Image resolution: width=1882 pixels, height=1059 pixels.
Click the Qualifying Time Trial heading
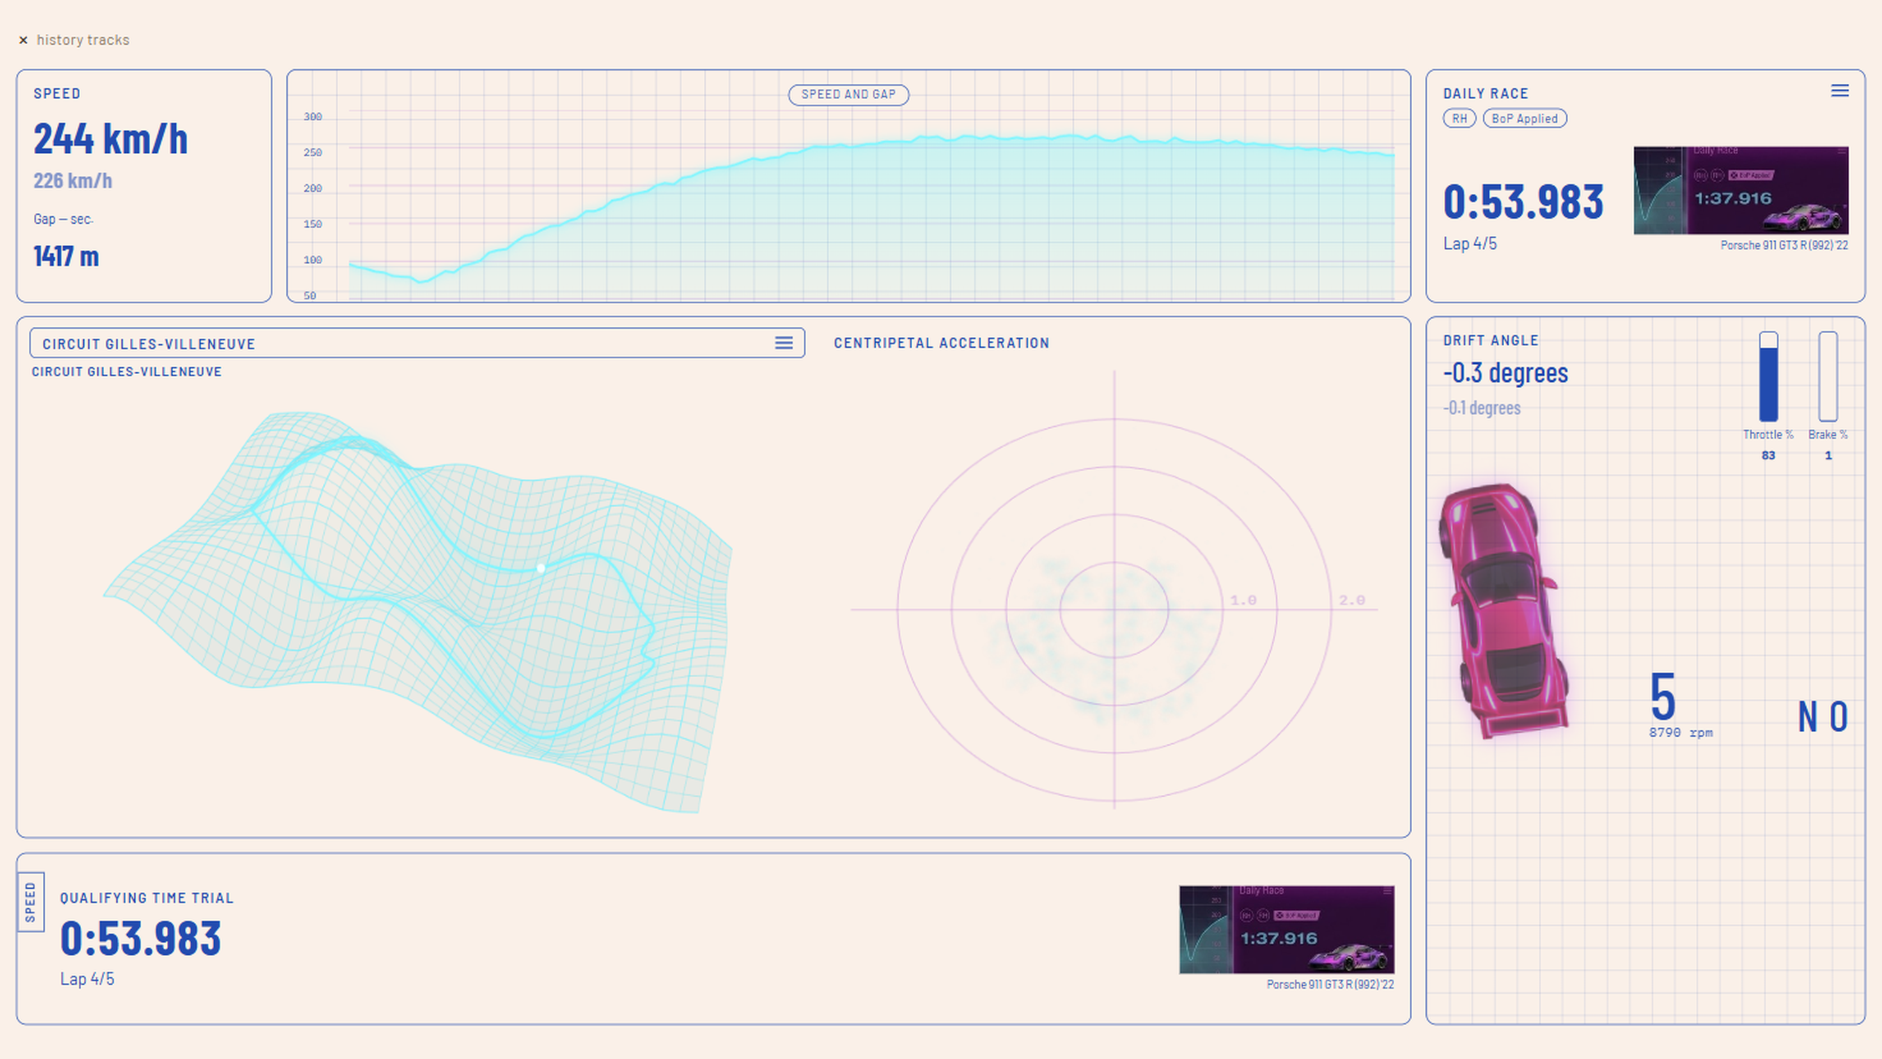(x=147, y=898)
